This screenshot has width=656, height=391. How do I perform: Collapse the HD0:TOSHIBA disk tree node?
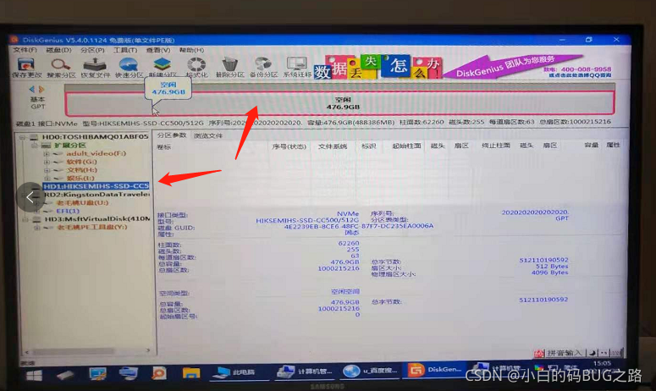point(22,137)
